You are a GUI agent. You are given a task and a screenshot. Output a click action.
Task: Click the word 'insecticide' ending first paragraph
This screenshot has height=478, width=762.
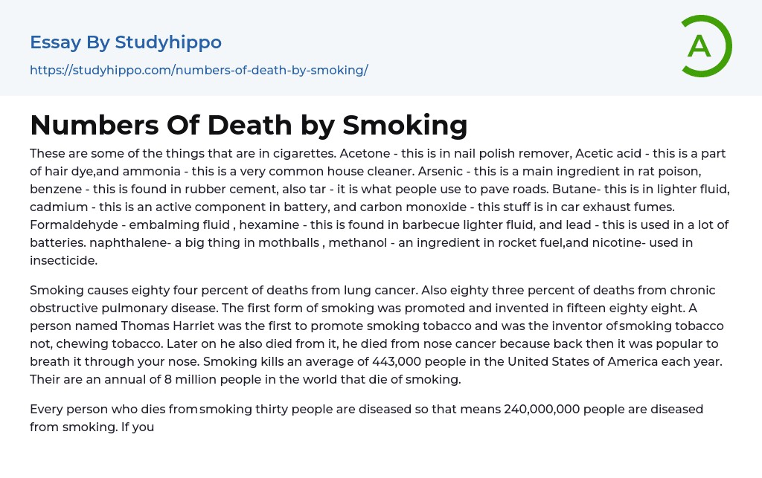point(63,261)
